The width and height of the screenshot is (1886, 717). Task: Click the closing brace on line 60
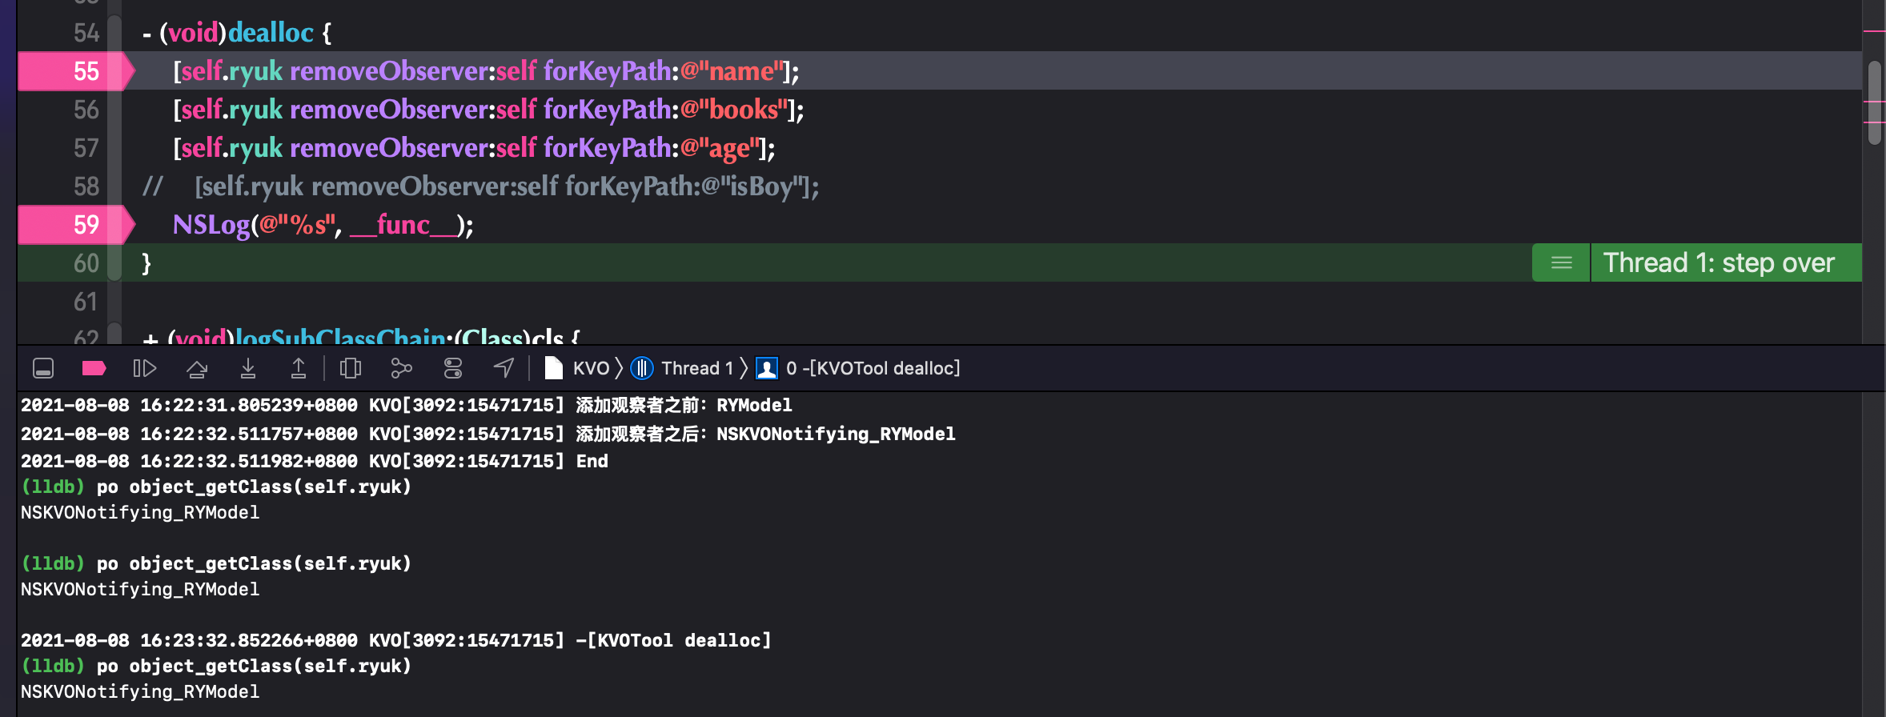pyautogui.click(x=146, y=263)
